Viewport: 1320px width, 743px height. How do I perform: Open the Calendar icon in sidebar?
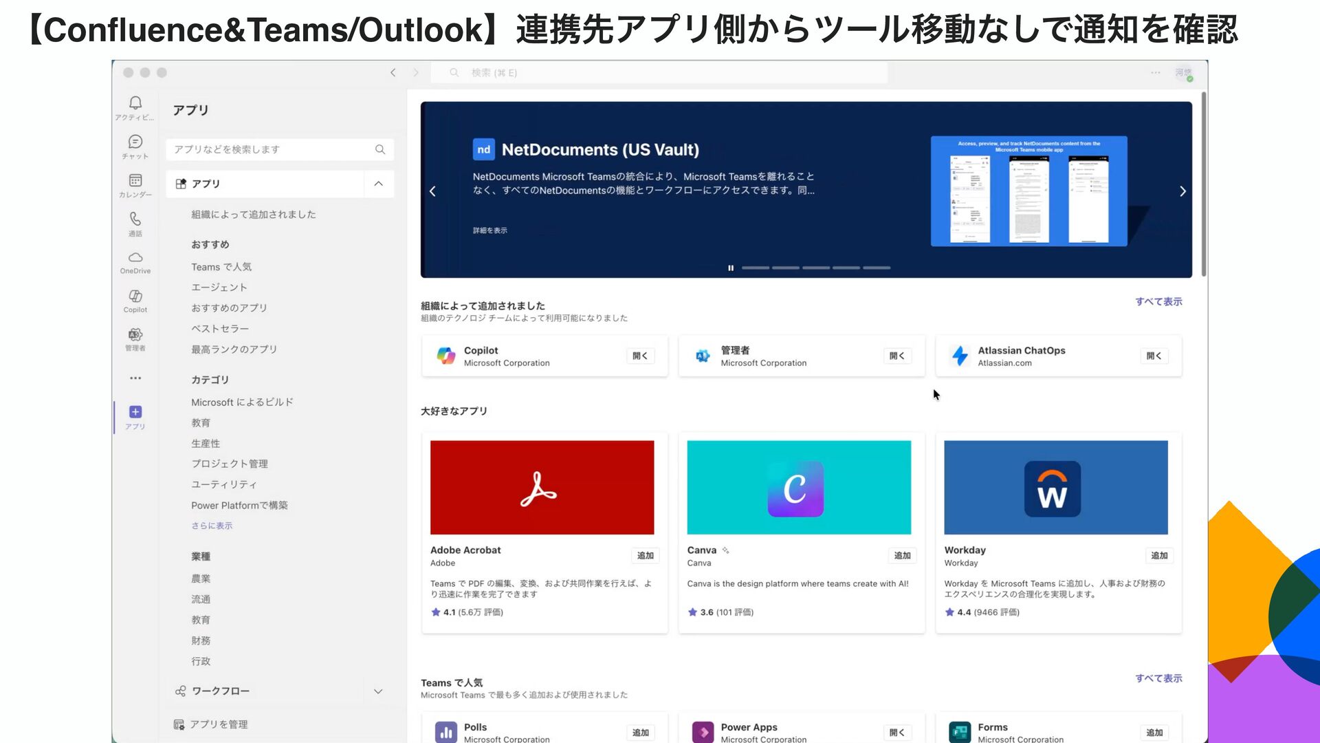tap(135, 180)
